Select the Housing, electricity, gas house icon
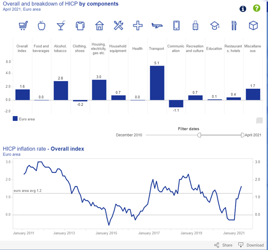This screenshot has height=250, width=268. point(99,26)
